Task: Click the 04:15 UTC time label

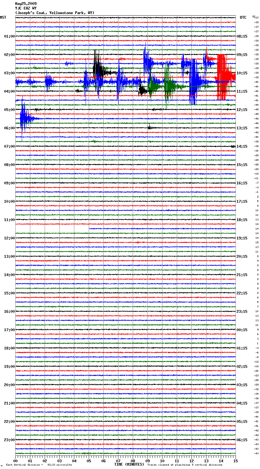Action: coord(242,403)
